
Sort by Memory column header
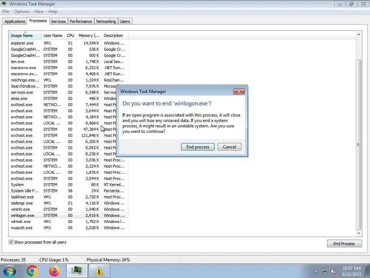89,35
